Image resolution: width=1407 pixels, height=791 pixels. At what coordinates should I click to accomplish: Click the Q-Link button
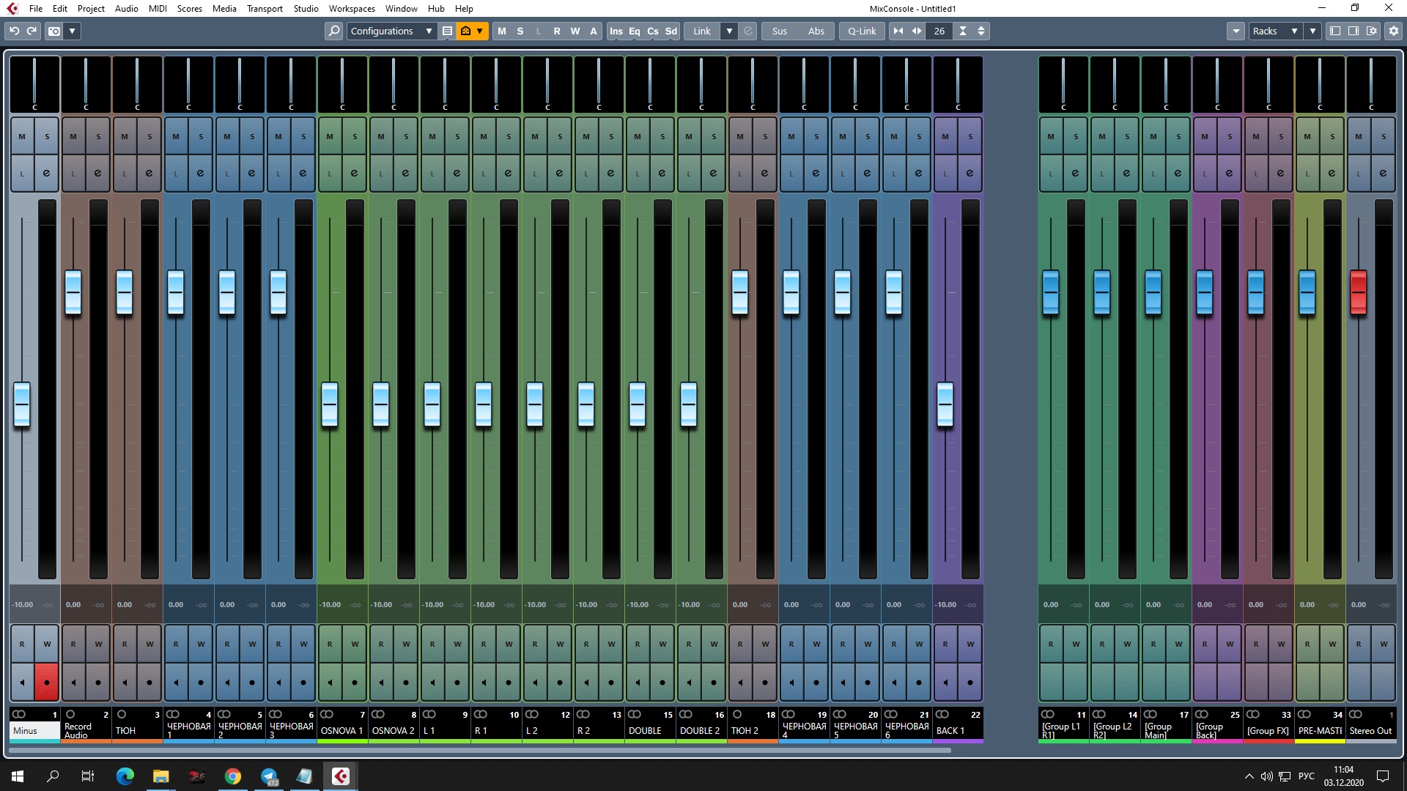click(x=861, y=31)
